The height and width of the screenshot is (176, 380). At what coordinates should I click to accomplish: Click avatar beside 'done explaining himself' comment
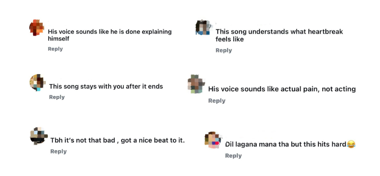point(36,27)
